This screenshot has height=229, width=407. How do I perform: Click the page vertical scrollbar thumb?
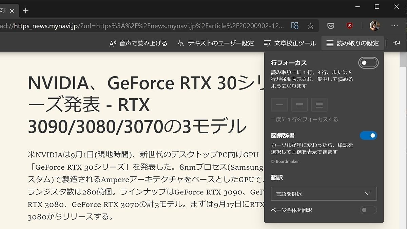click(x=403, y=60)
